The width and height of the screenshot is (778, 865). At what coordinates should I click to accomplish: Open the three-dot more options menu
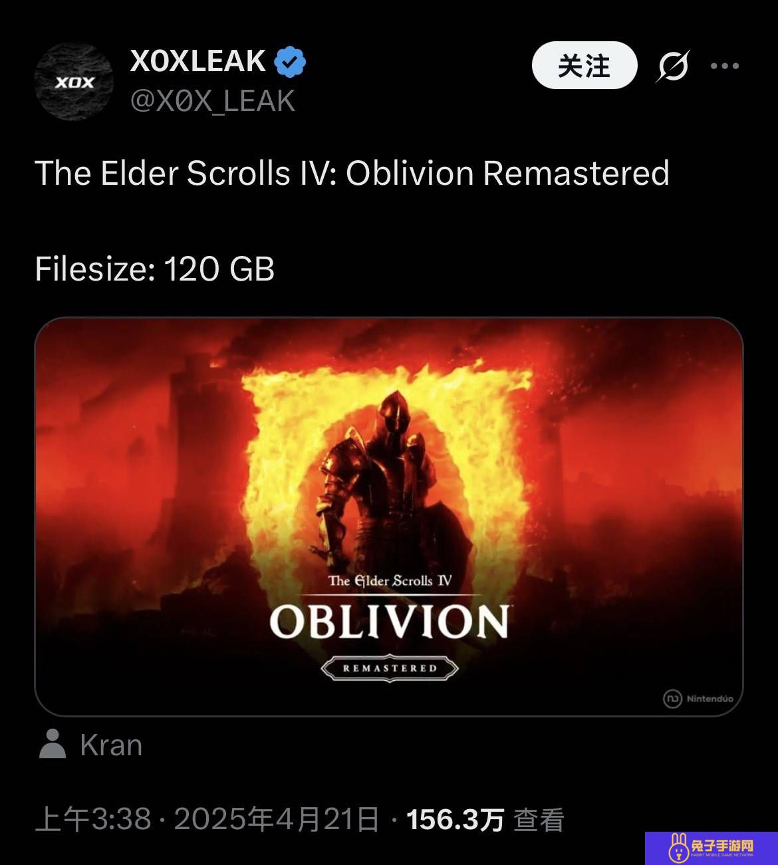click(x=725, y=66)
